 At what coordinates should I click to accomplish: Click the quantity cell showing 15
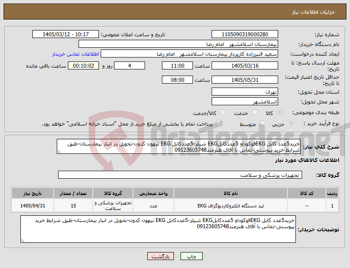(73, 206)
